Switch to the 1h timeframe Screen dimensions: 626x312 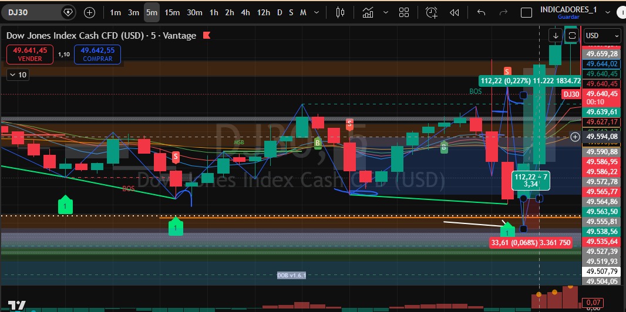pos(214,13)
